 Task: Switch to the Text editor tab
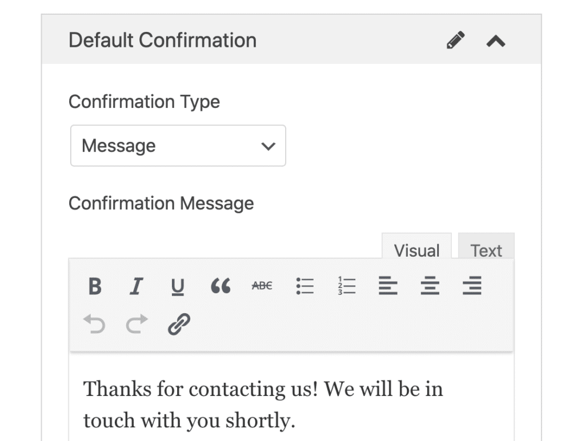pyautogui.click(x=486, y=250)
